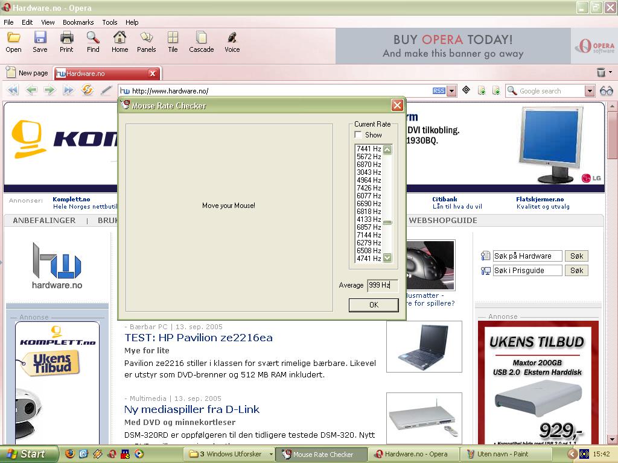Viewport: 618px width, 463px height.
Task: Click the HP laptop article thumbnail
Action: tap(424, 347)
